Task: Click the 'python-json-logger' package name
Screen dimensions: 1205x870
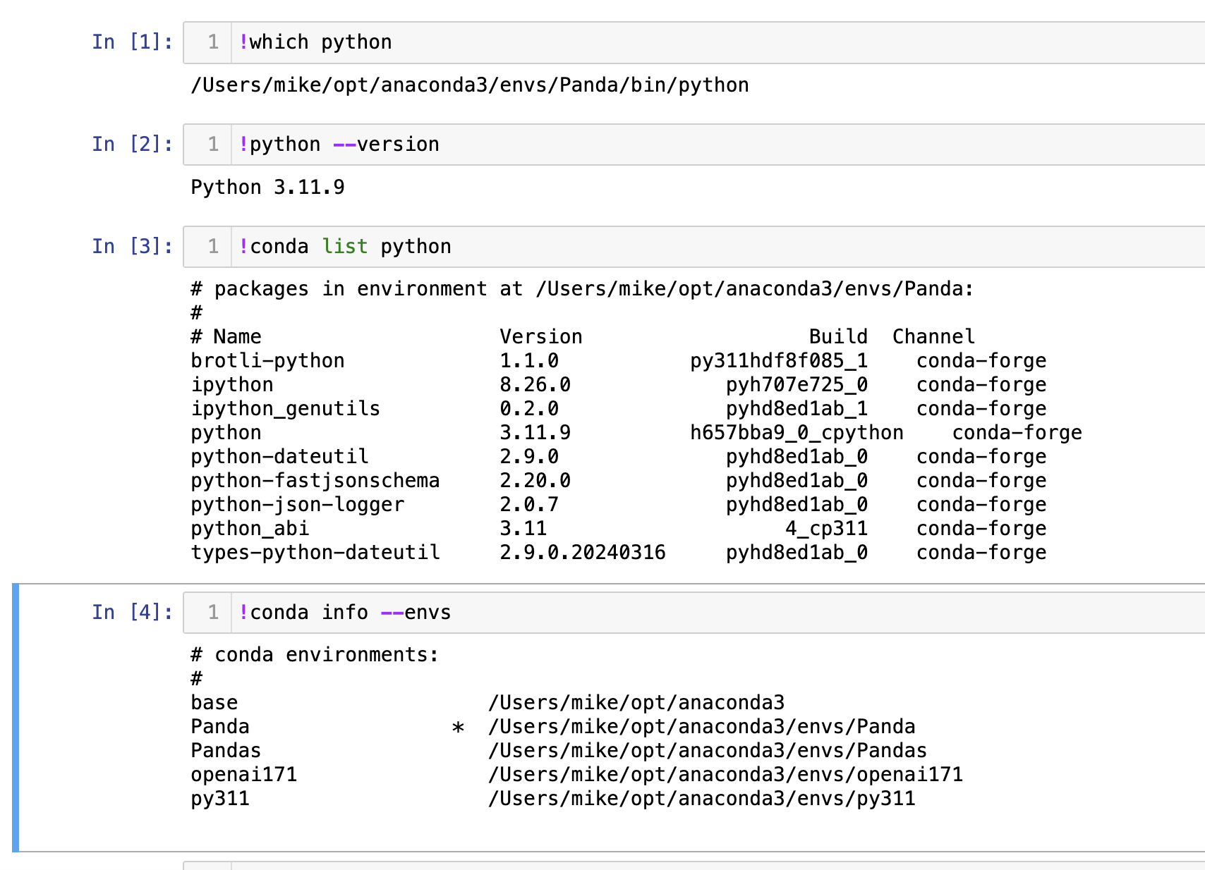Action: [298, 505]
